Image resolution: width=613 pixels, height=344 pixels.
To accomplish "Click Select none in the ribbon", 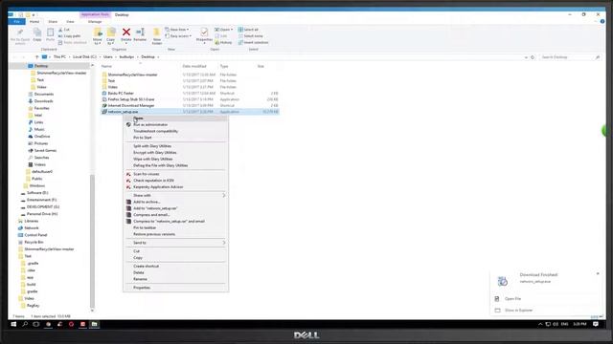I will tap(251, 36).
